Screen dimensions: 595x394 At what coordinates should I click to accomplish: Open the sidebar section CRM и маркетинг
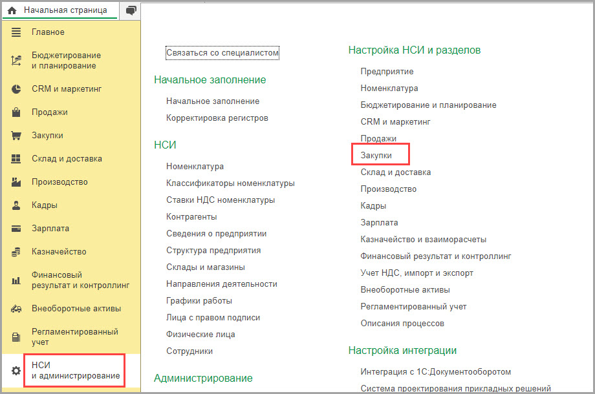tap(67, 89)
